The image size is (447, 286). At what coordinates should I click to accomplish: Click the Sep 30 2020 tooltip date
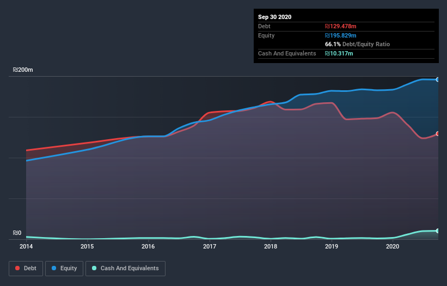click(274, 17)
